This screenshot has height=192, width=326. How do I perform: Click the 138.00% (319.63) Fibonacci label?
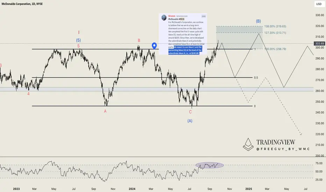coord(275,27)
